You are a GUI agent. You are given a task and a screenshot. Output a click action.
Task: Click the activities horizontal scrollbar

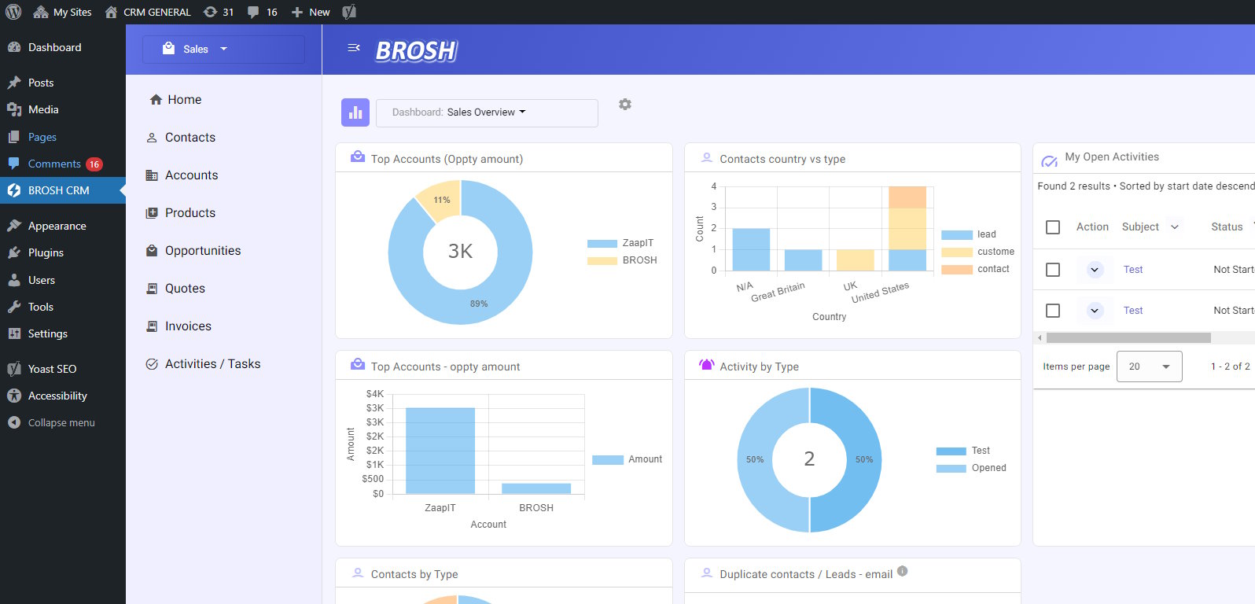point(1128,338)
